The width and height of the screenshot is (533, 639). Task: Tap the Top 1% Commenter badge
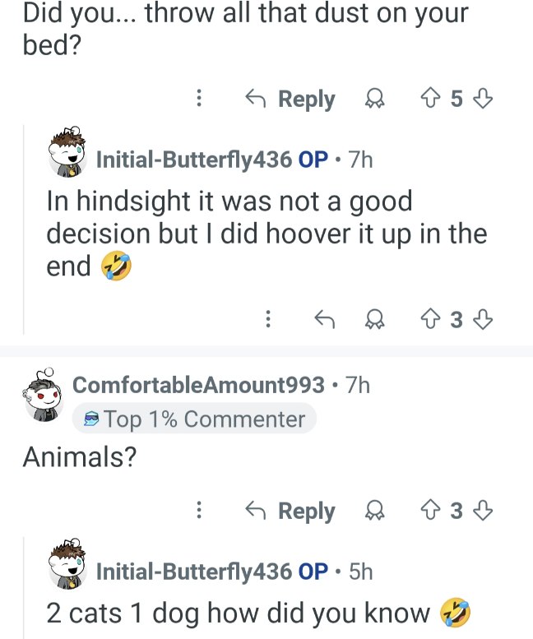(193, 419)
